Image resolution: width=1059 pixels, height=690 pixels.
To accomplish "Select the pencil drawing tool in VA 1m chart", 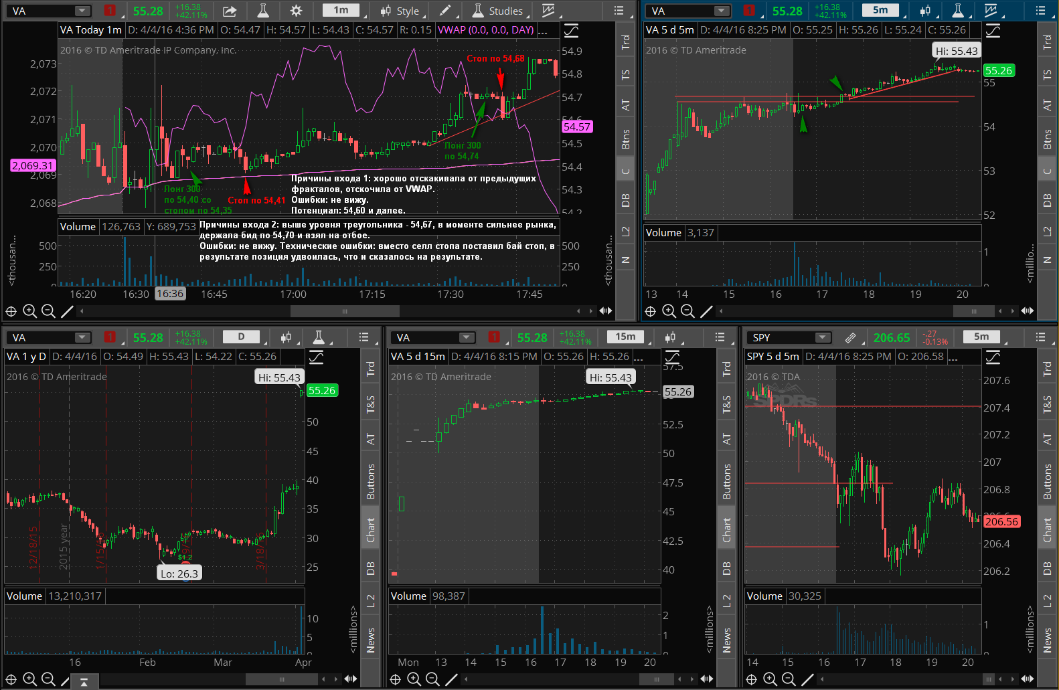I will click(444, 11).
